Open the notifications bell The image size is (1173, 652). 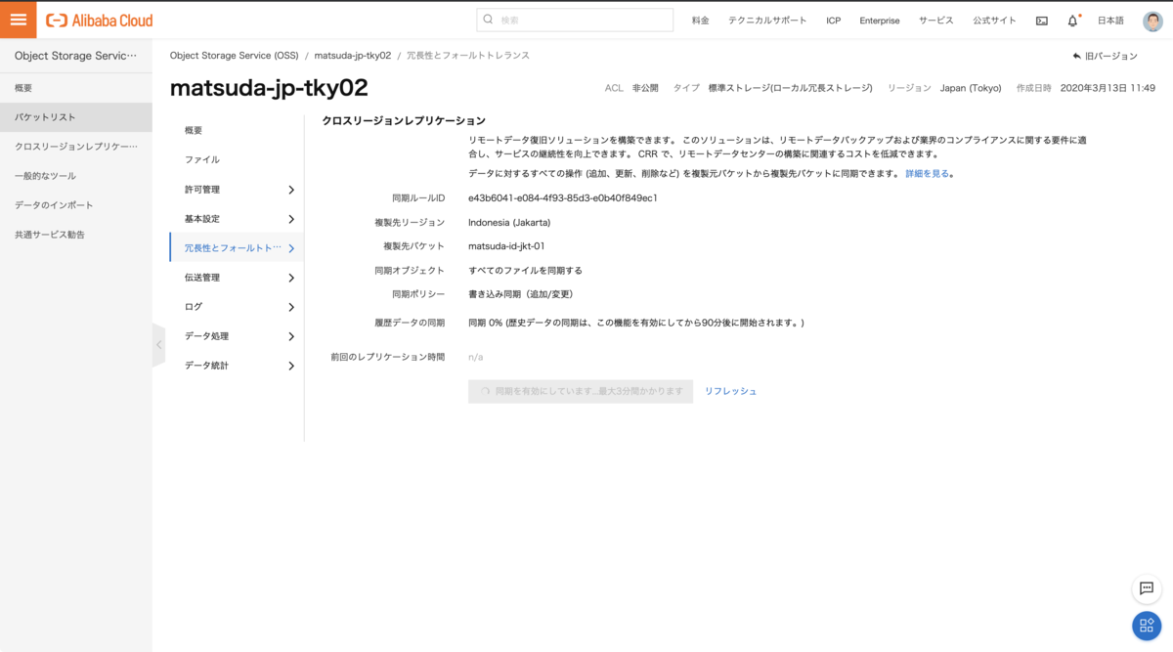(1072, 21)
